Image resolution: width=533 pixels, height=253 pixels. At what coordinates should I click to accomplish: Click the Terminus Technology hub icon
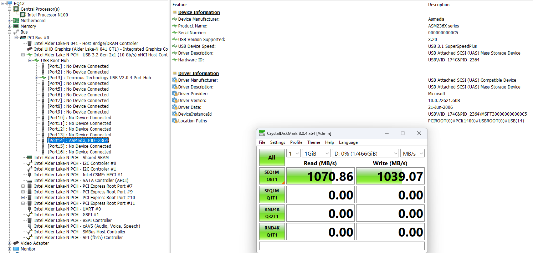coord(43,77)
